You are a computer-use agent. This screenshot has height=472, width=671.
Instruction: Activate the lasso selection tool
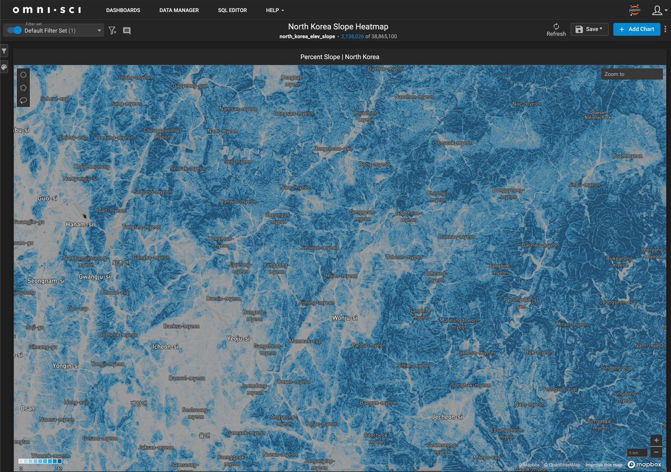pyautogui.click(x=23, y=101)
